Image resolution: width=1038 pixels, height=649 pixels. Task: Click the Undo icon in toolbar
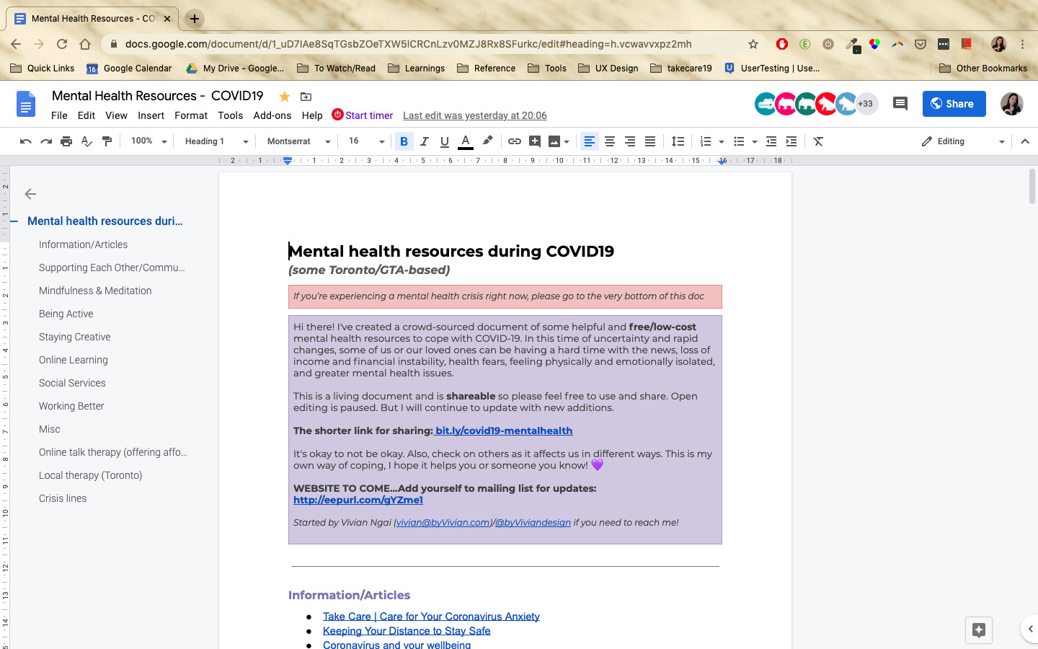point(26,141)
